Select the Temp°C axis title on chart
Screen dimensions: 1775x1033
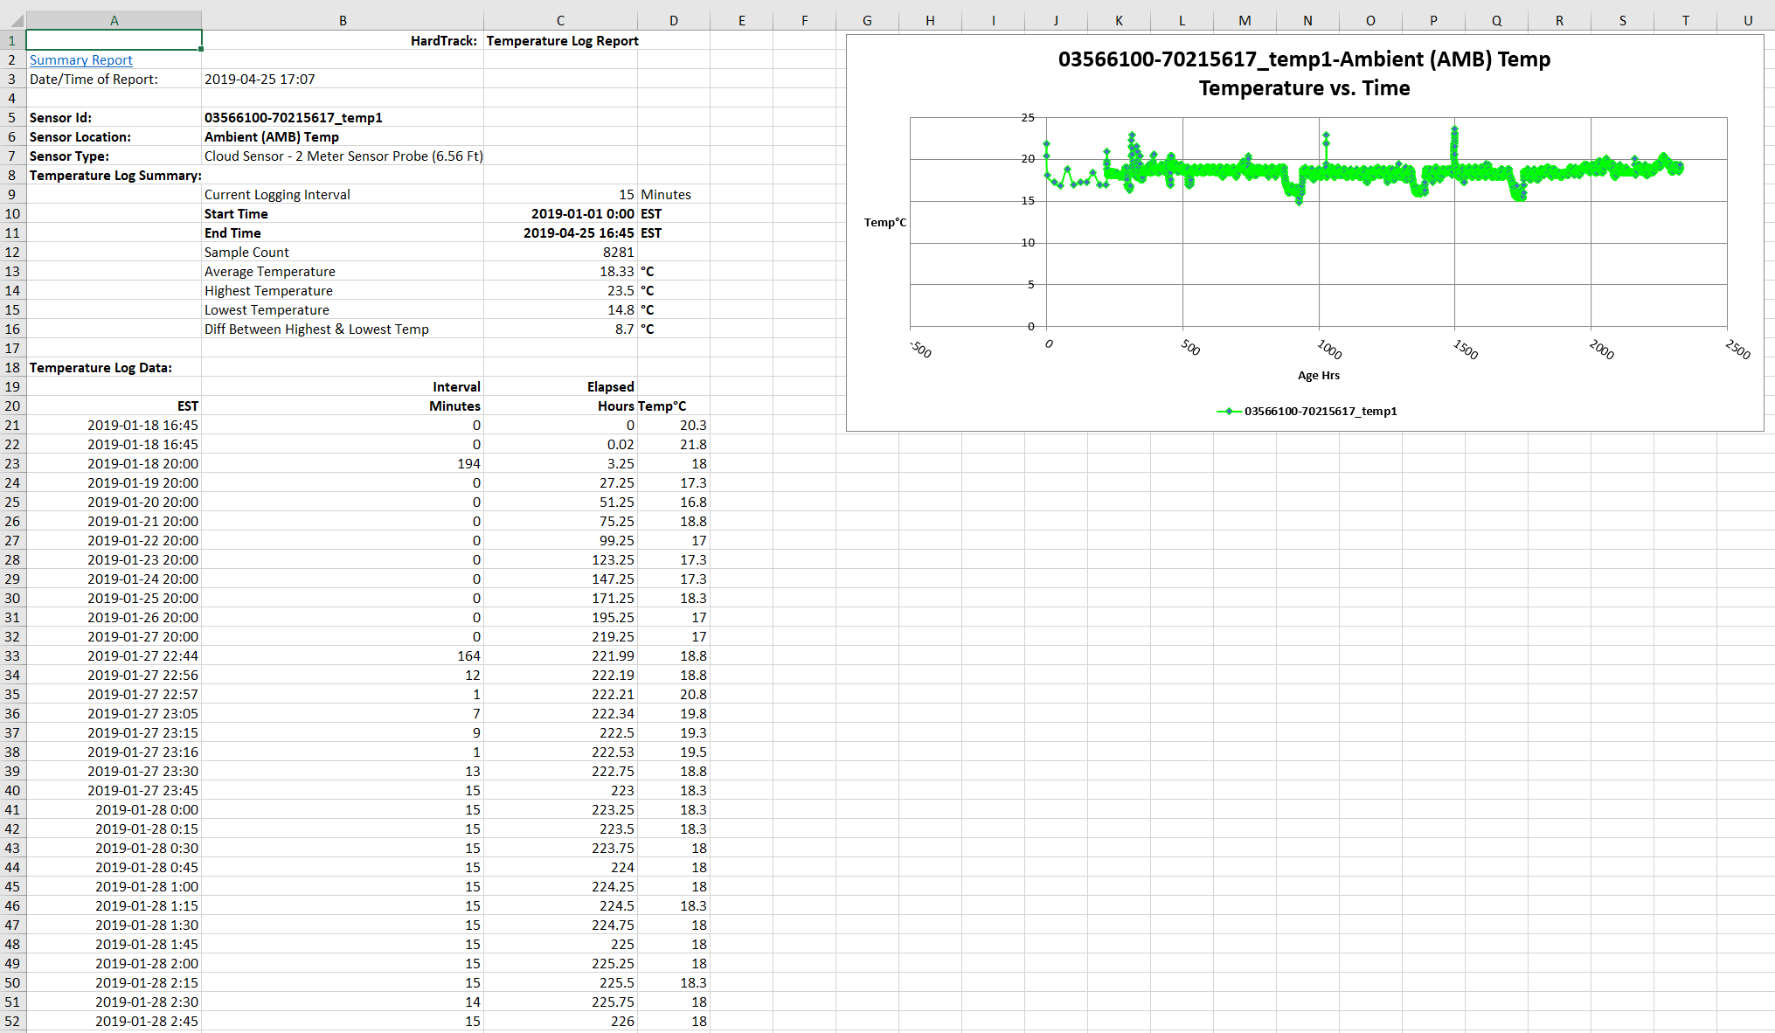pyautogui.click(x=884, y=223)
